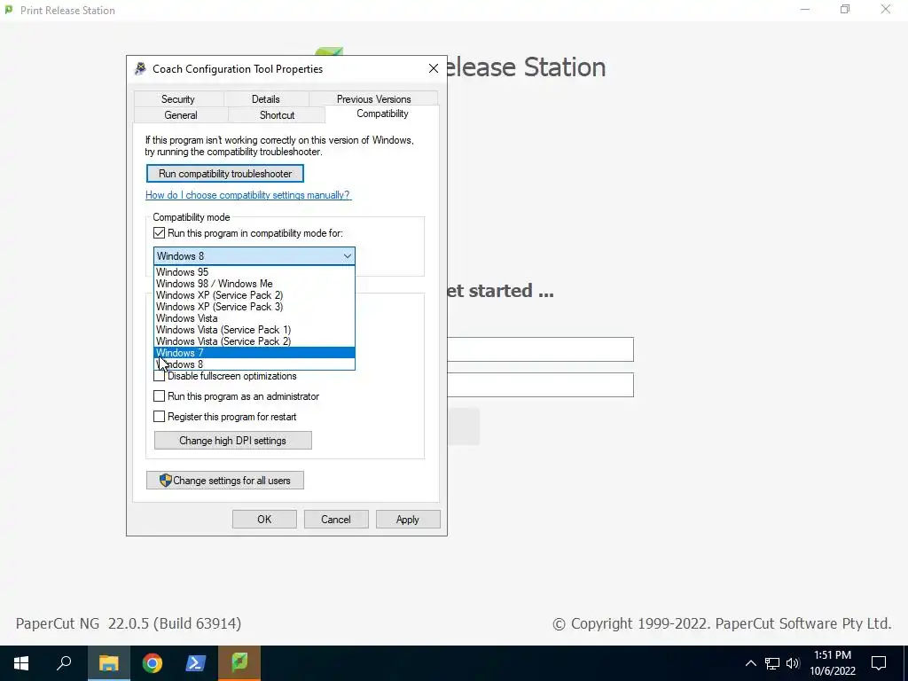Click the second Release Station input field
The width and height of the screenshot is (908, 681).
(x=540, y=385)
